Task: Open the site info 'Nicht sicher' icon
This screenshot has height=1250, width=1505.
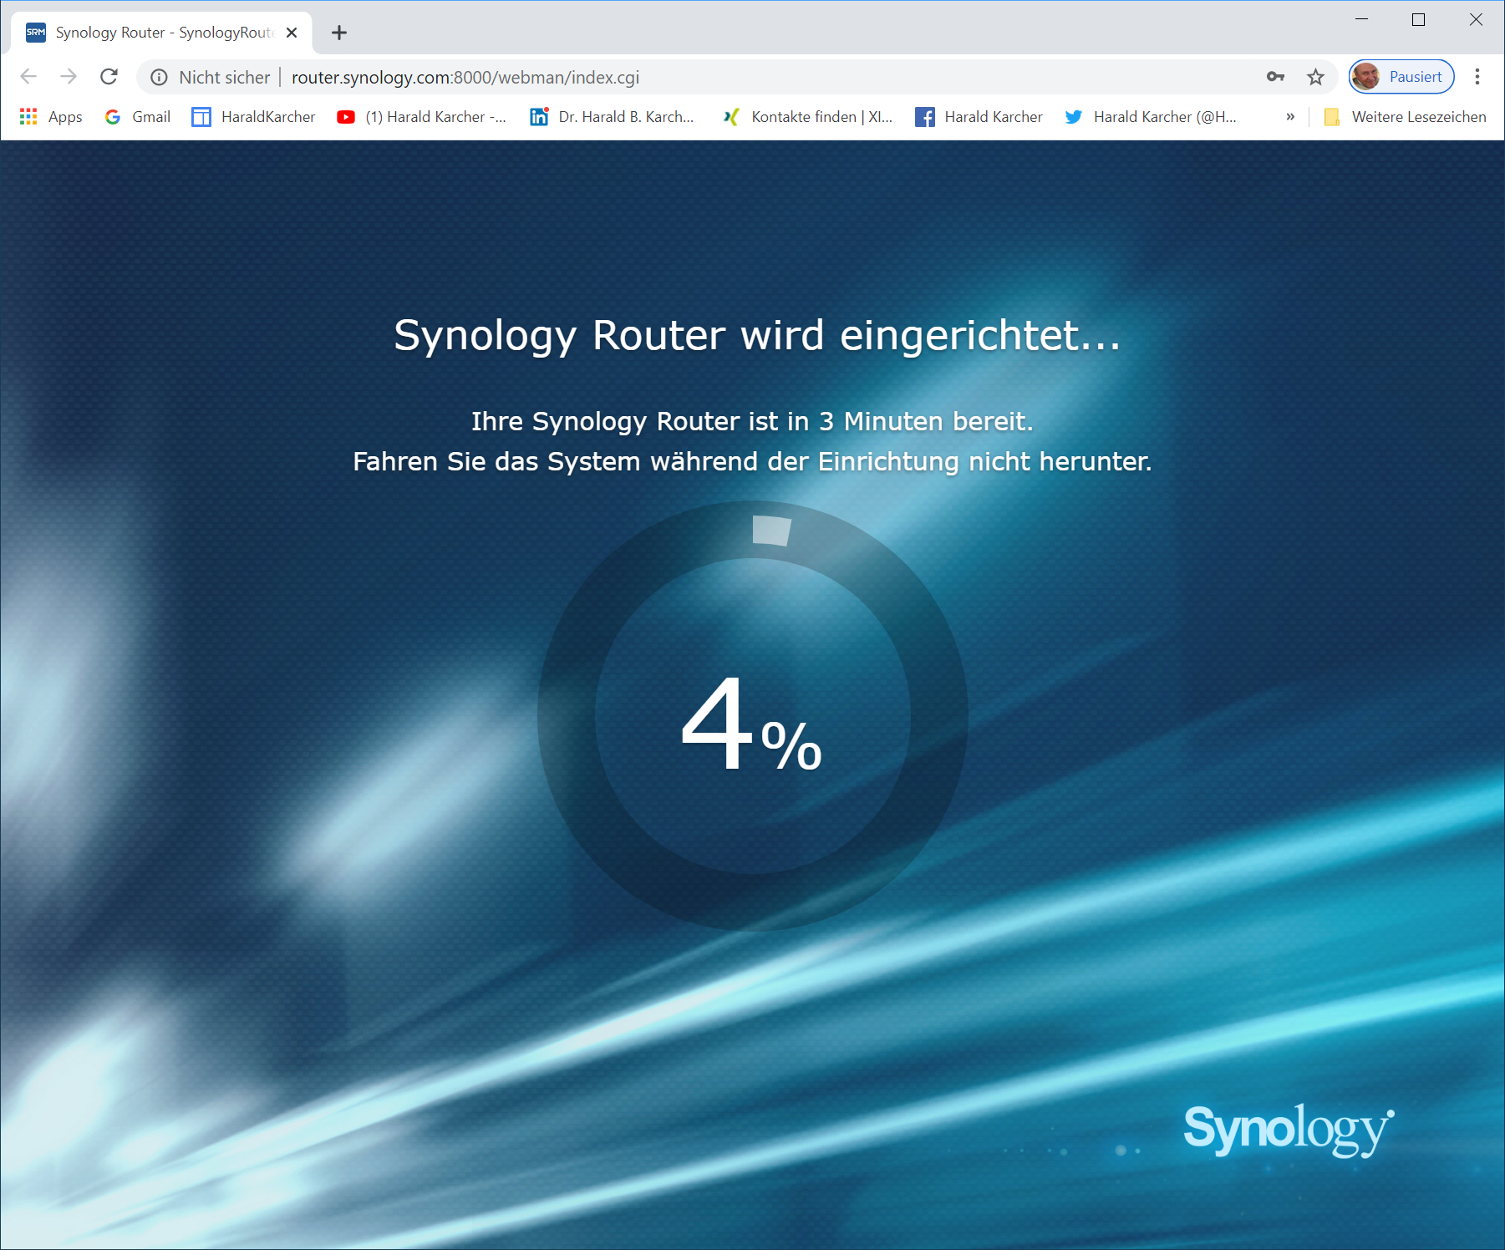Action: pyautogui.click(x=159, y=78)
